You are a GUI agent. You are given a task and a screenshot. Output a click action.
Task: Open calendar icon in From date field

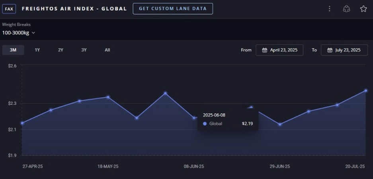tap(265, 50)
